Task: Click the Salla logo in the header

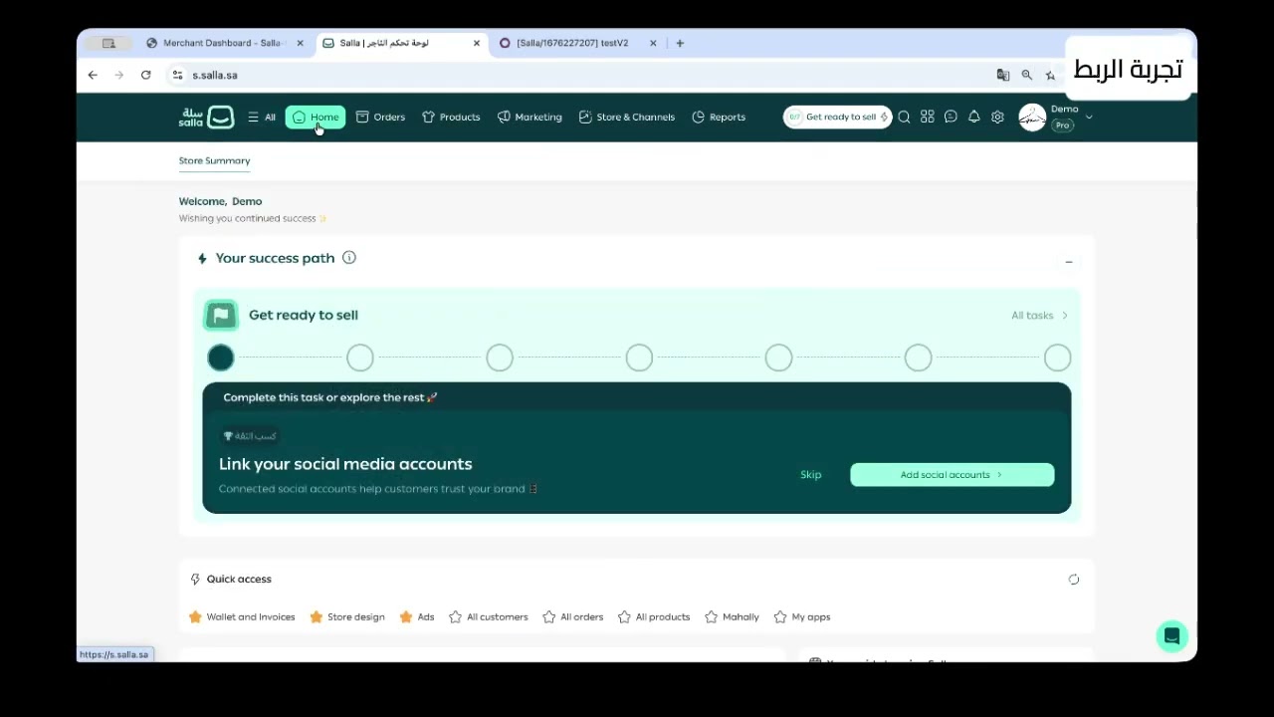Action: point(206,118)
